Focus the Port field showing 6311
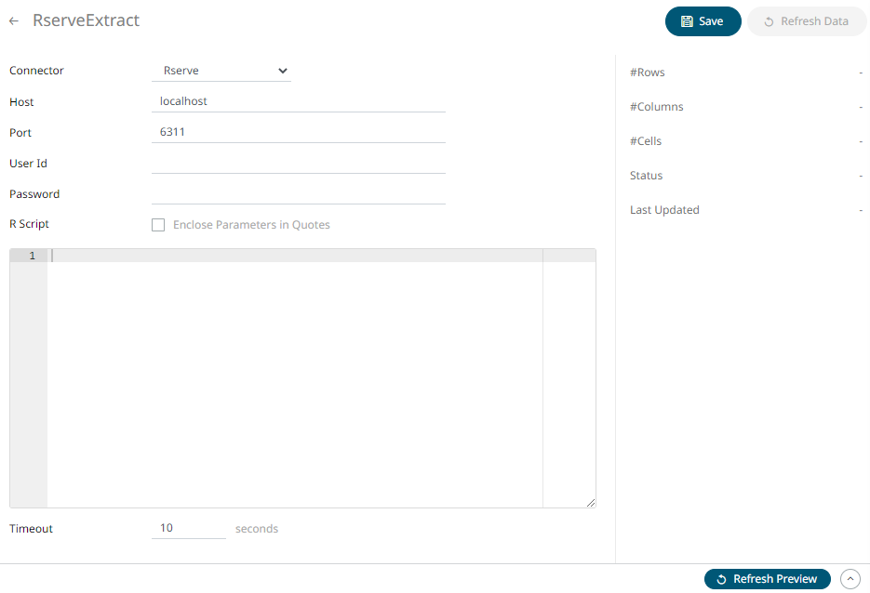The width and height of the screenshot is (870, 593). (298, 132)
